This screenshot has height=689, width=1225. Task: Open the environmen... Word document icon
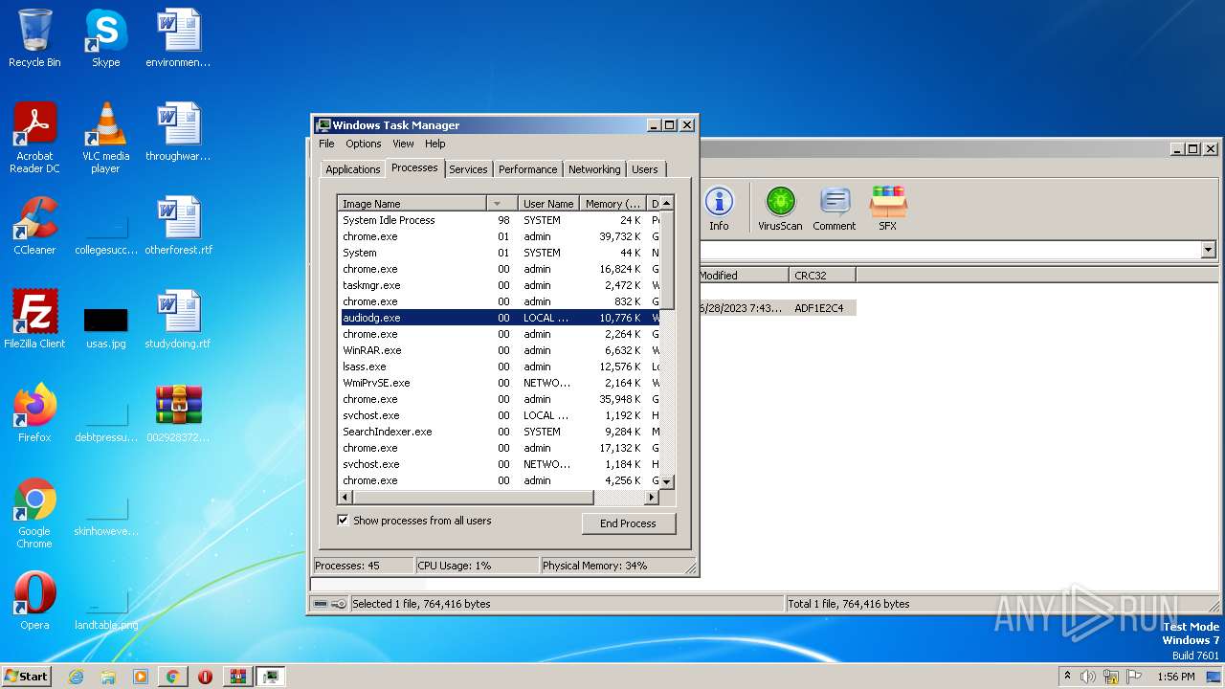pyautogui.click(x=179, y=38)
